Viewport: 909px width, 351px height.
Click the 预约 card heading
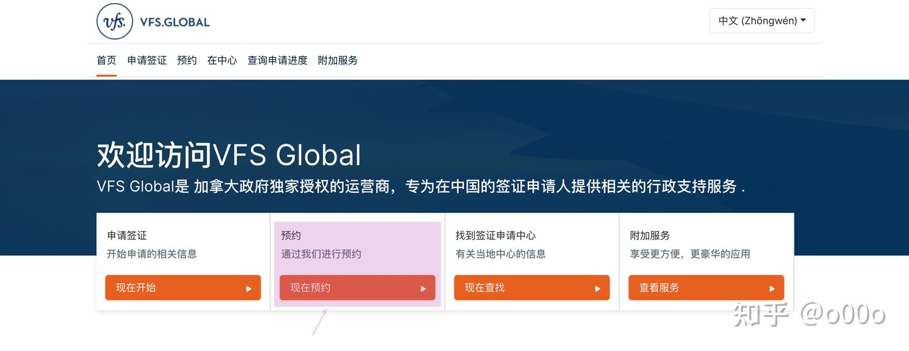coord(291,235)
